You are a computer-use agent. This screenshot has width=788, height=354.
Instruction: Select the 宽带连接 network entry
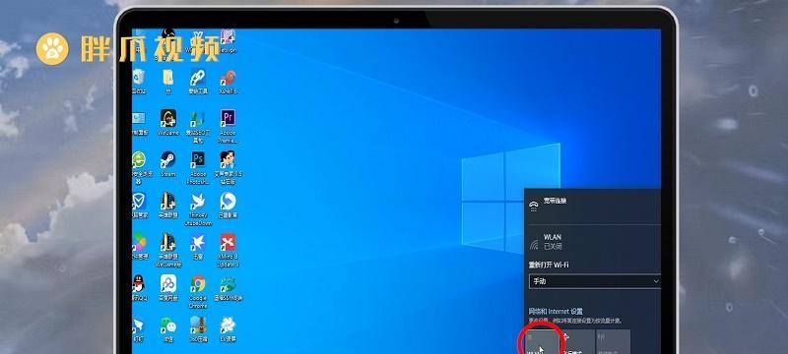pyautogui.click(x=593, y=204)
